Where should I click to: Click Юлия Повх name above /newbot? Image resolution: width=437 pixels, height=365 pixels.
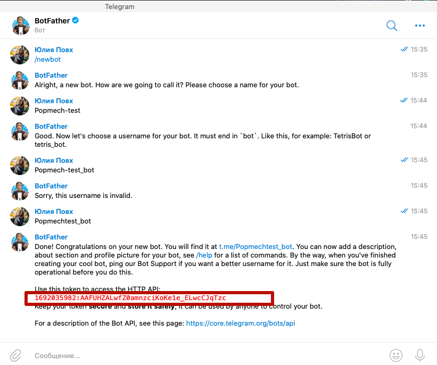tap(54, 50)
